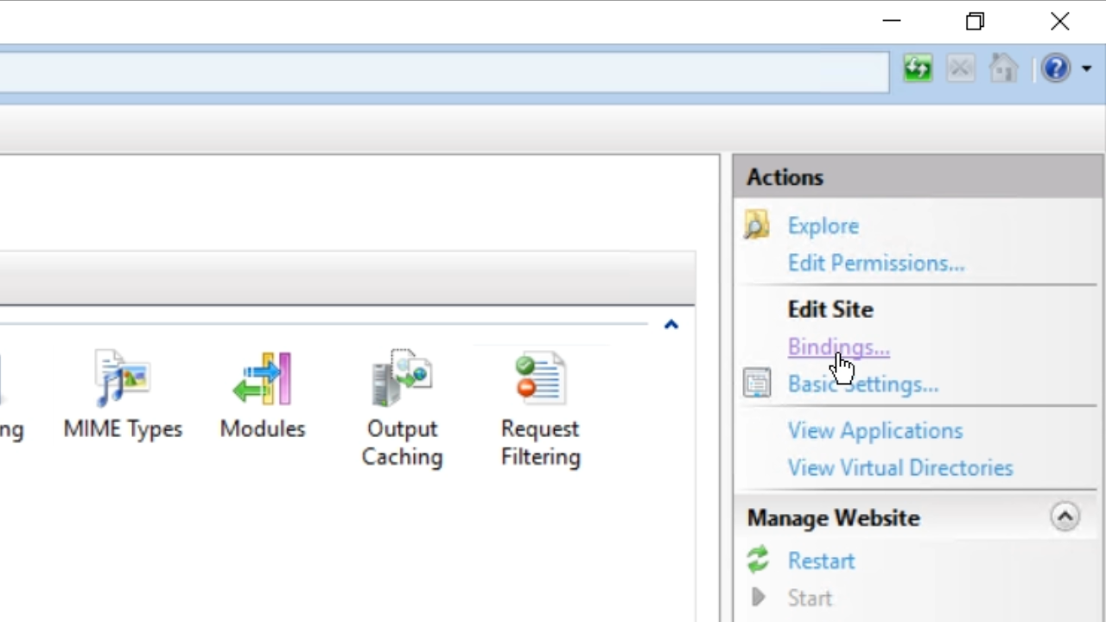1106x622 pixels.
Task: Open the Output Caching feature
Action: pyautogui.click(x=402, y=406)
